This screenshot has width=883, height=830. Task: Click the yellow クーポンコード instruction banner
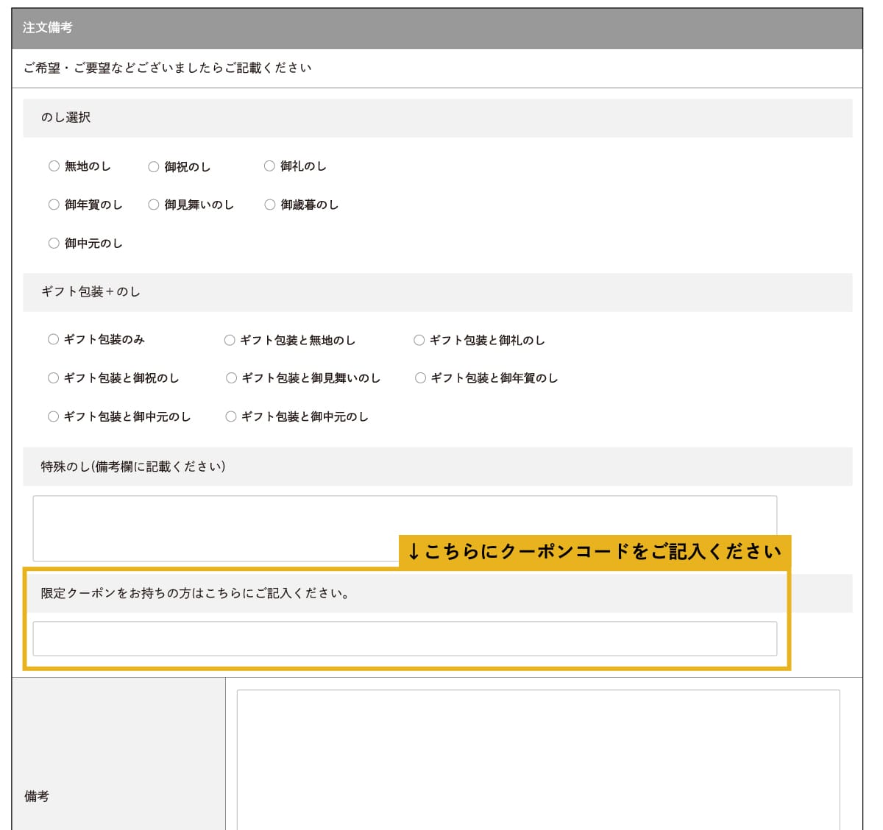coord(595,551)
